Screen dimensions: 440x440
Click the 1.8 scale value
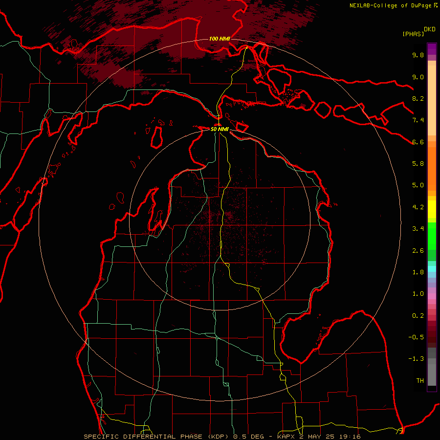[x=418, y=272]
